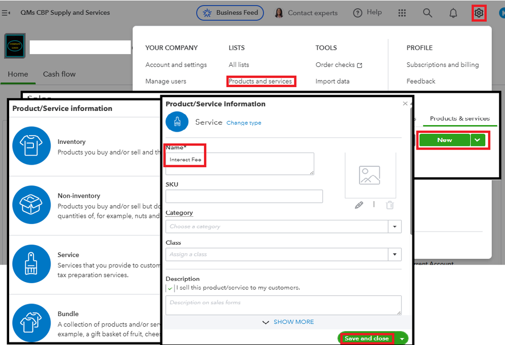Click the company name QMs CBP Supply
Image resolution: width=505 pixels, height=345 pixels.
65,13
